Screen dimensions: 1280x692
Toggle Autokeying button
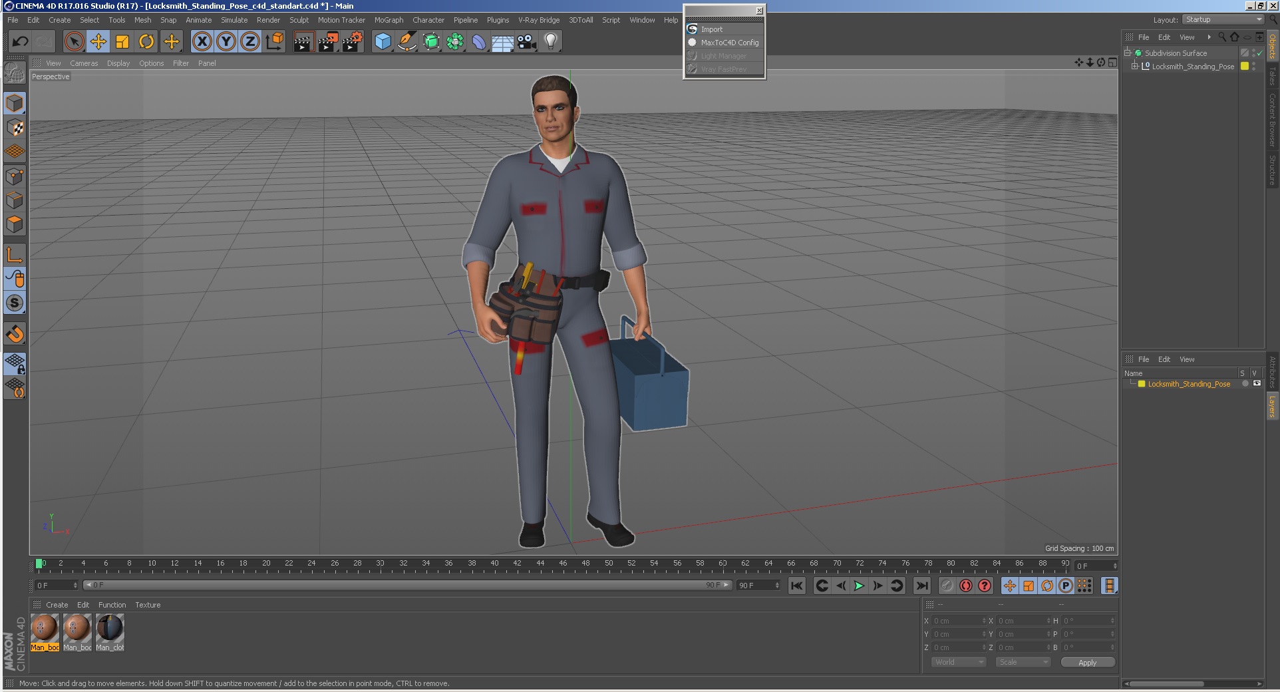[966, 586]
